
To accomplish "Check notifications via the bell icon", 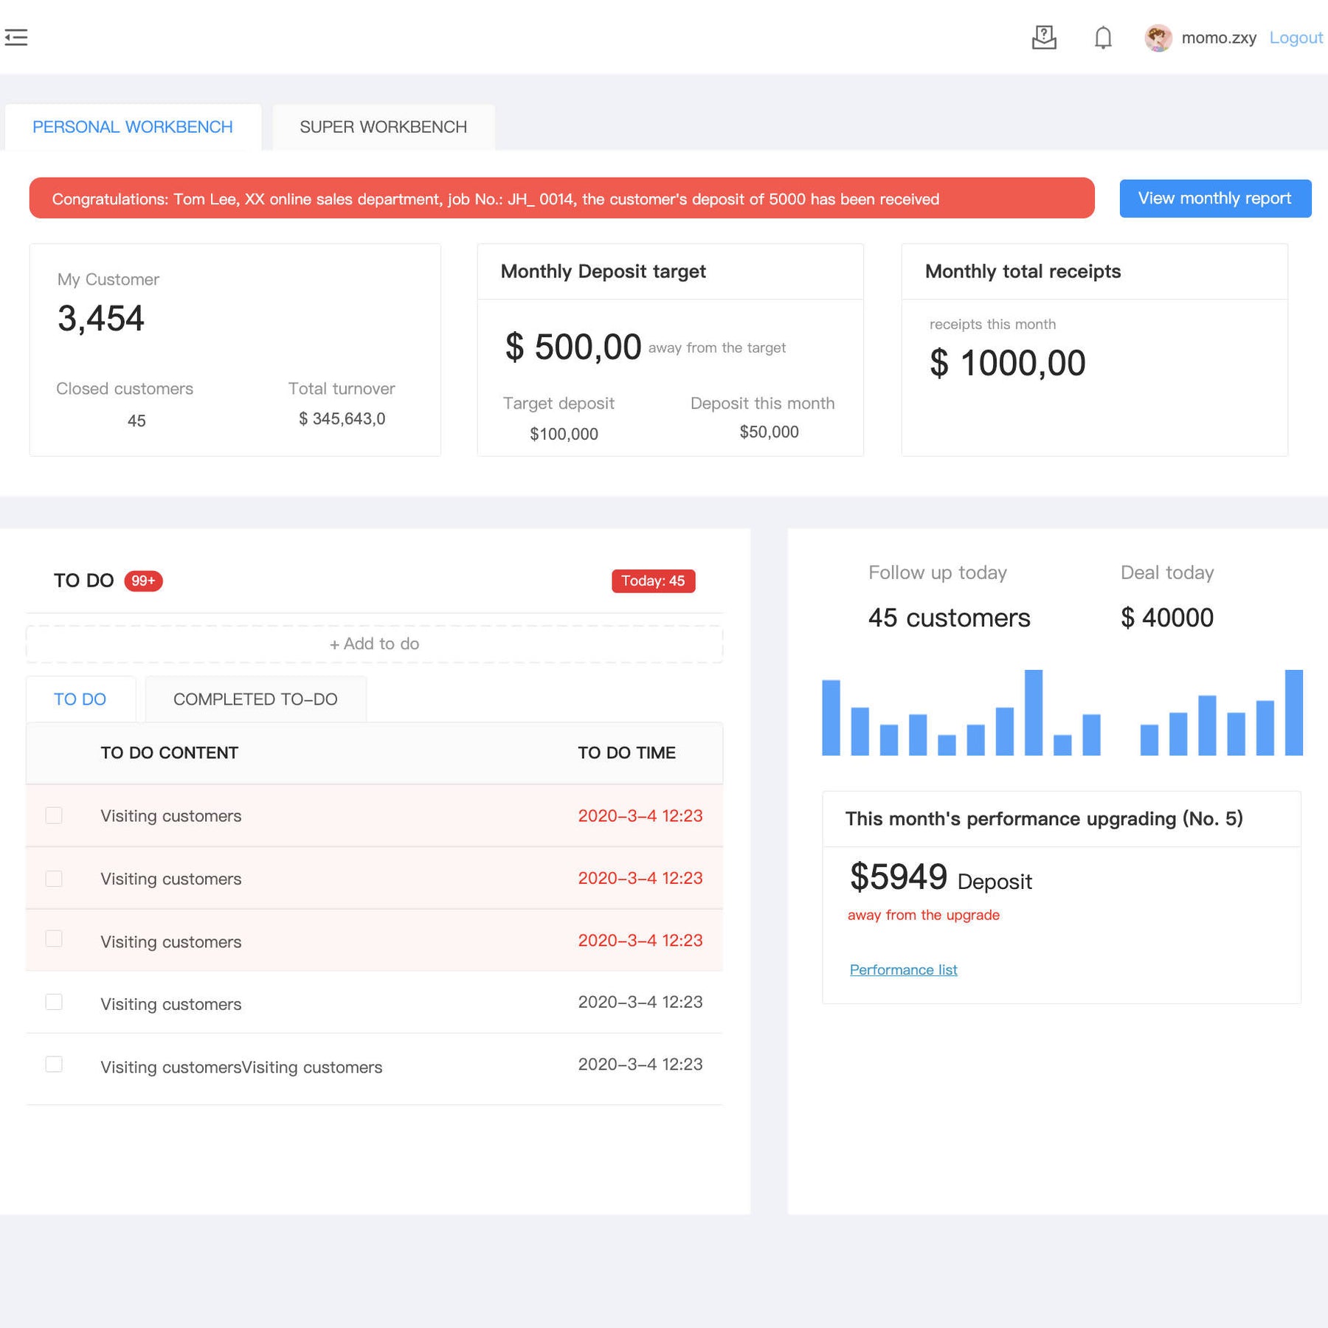I will (1103, 38).
